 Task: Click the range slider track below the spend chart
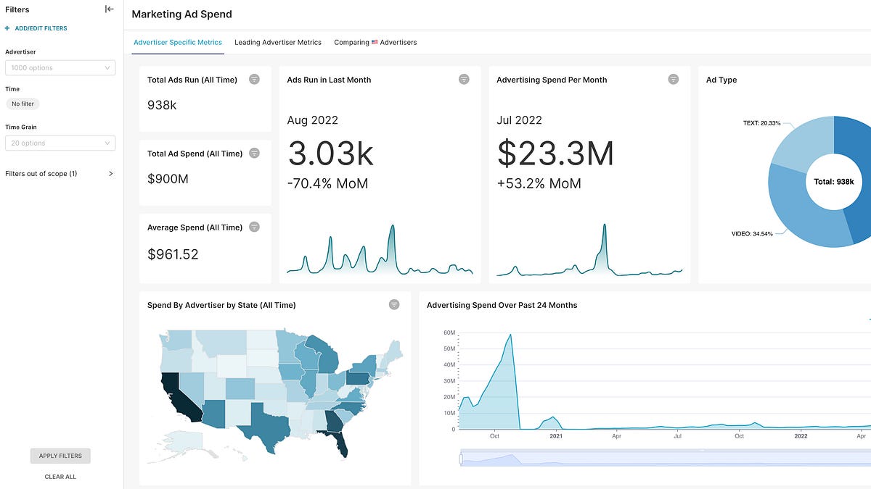[x=666, y=459]
